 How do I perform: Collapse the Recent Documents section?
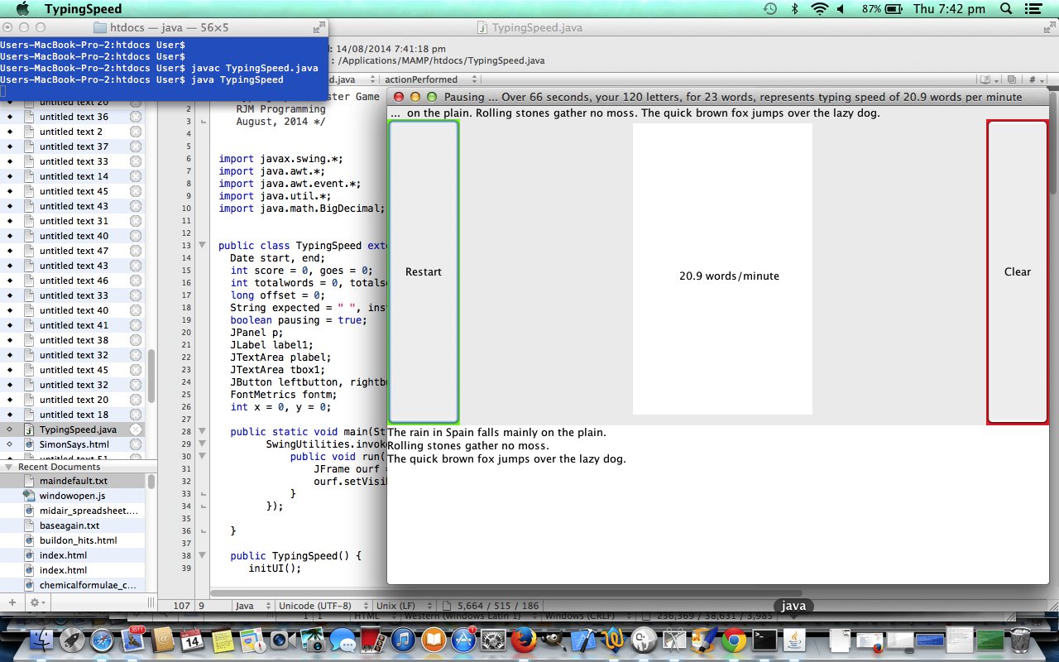[10, 466]
